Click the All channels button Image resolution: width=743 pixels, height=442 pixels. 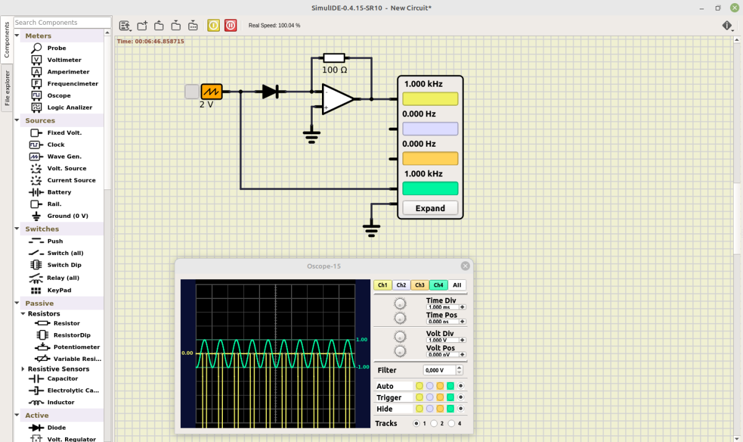(457, 285)
